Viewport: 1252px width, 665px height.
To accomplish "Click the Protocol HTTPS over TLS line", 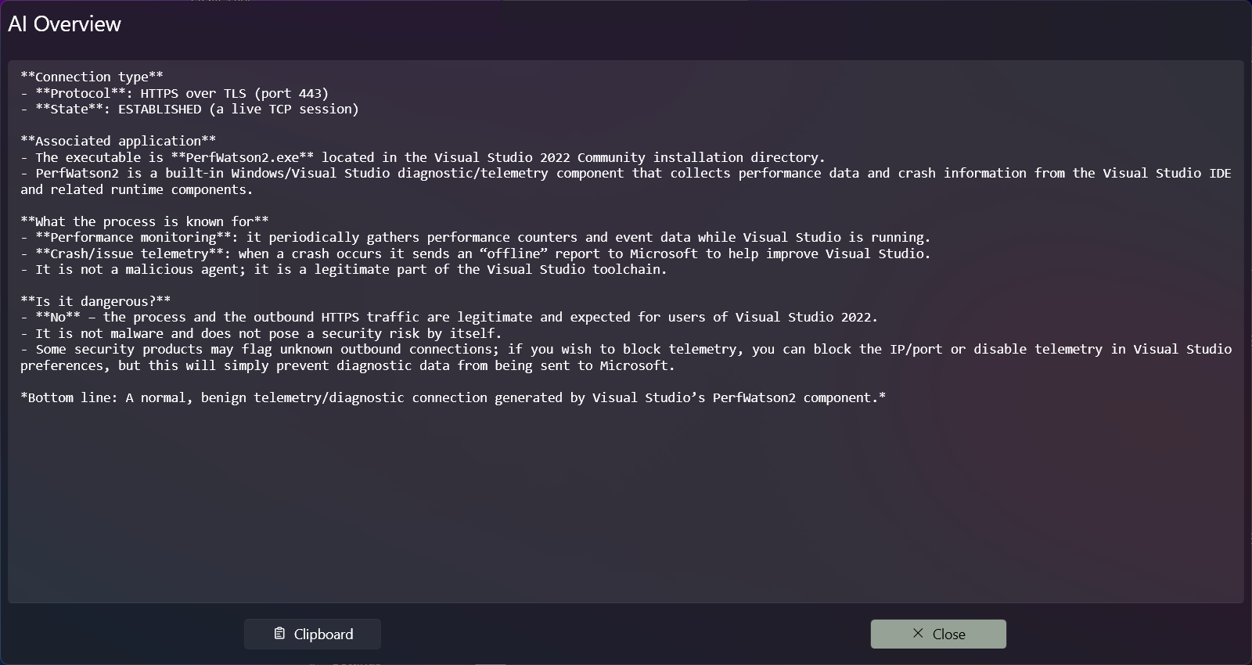I will pos(174,93).
